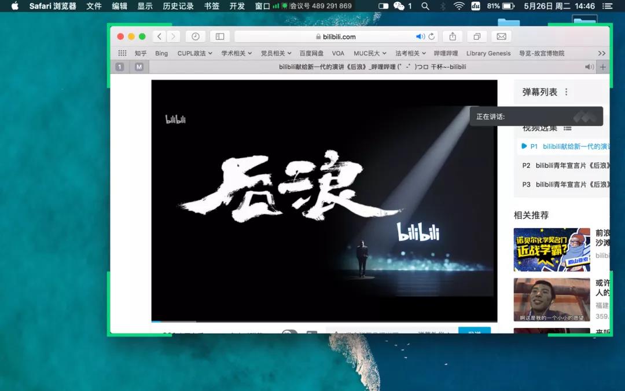
Task: Expand the 党员相关 bookmark folder
Action: [x=276, y=53]
